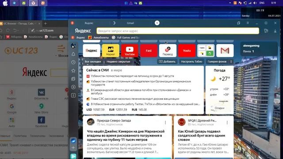Screen dimensions: 283x159
Task: Click ENG language indicator in tray
Action: (x=262, y=3)
